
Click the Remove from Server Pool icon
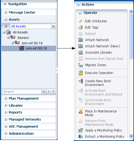click(x=81, y=59)
